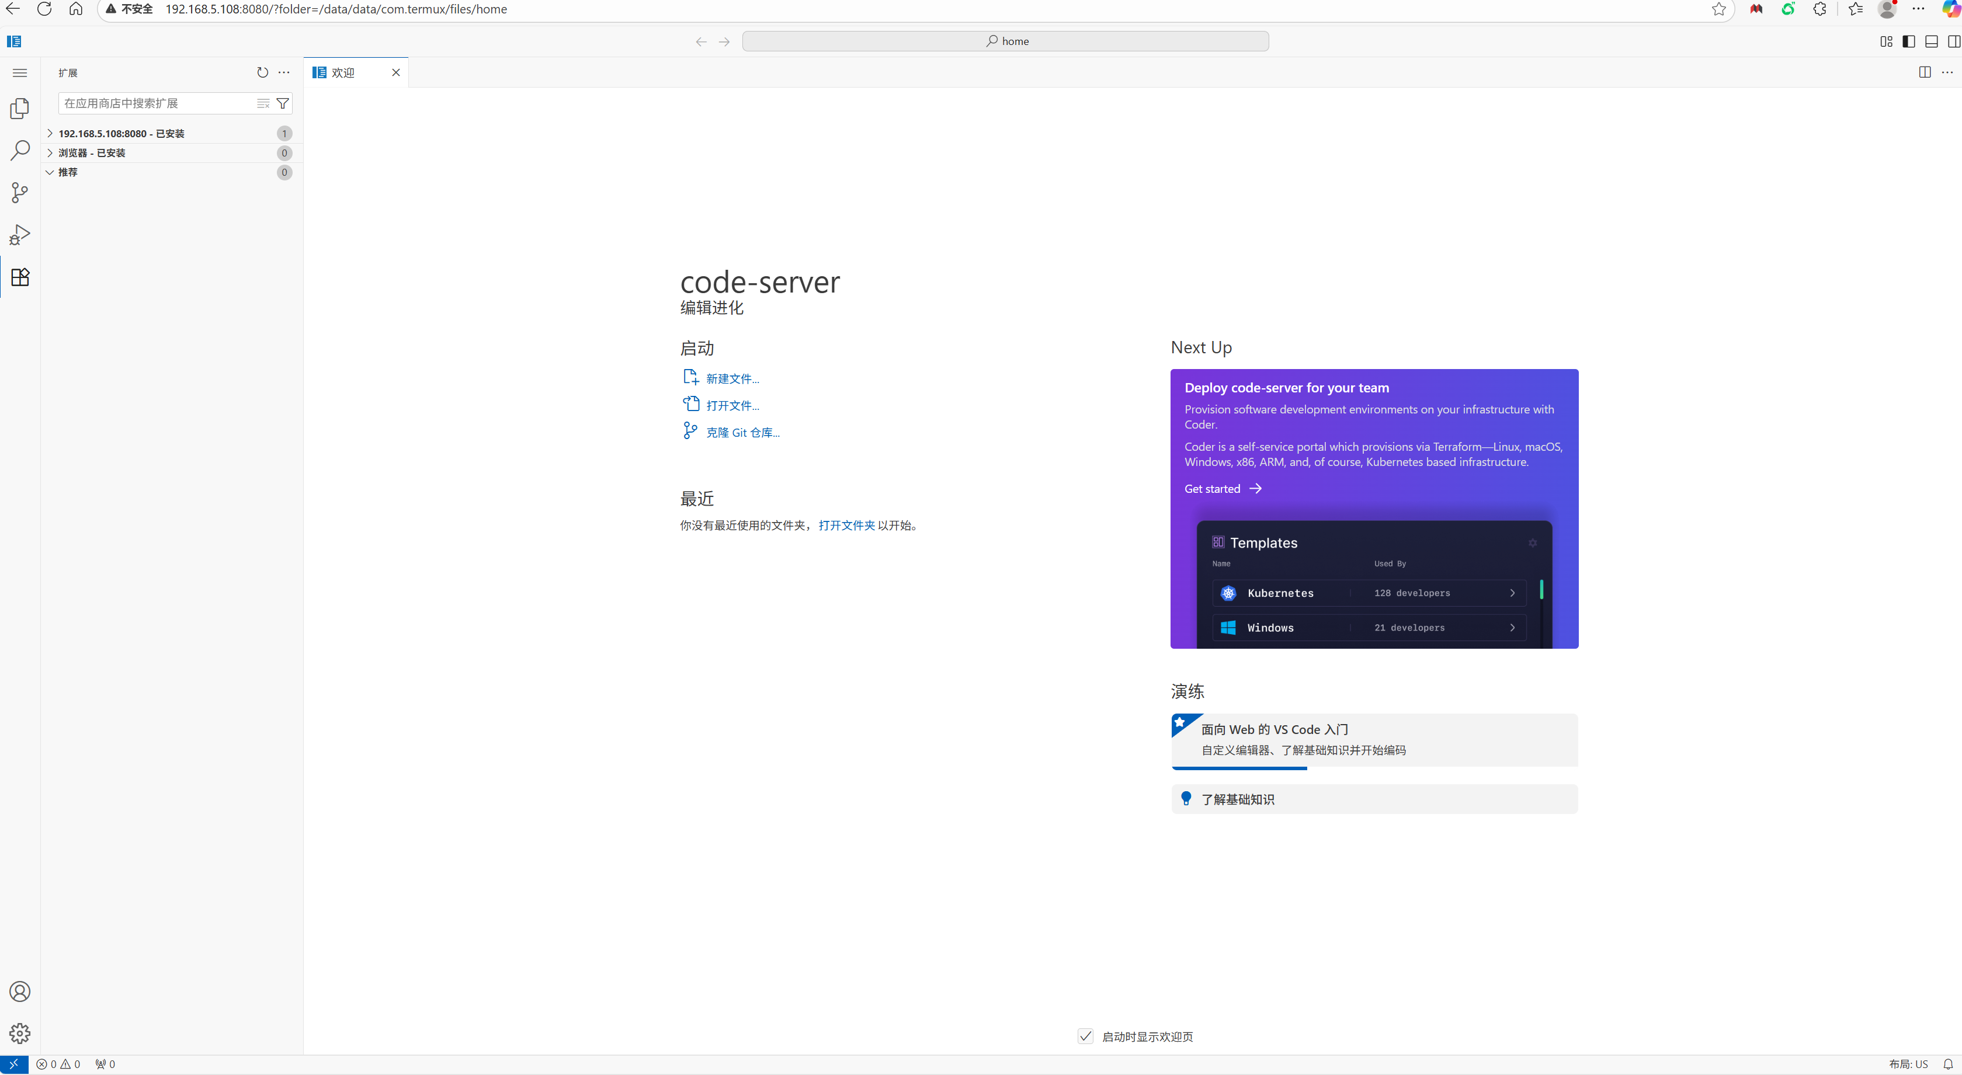Screen dimensions: 1962x1075
Task: Collapse the 推荐 section
Action: (x=68, y=172)
